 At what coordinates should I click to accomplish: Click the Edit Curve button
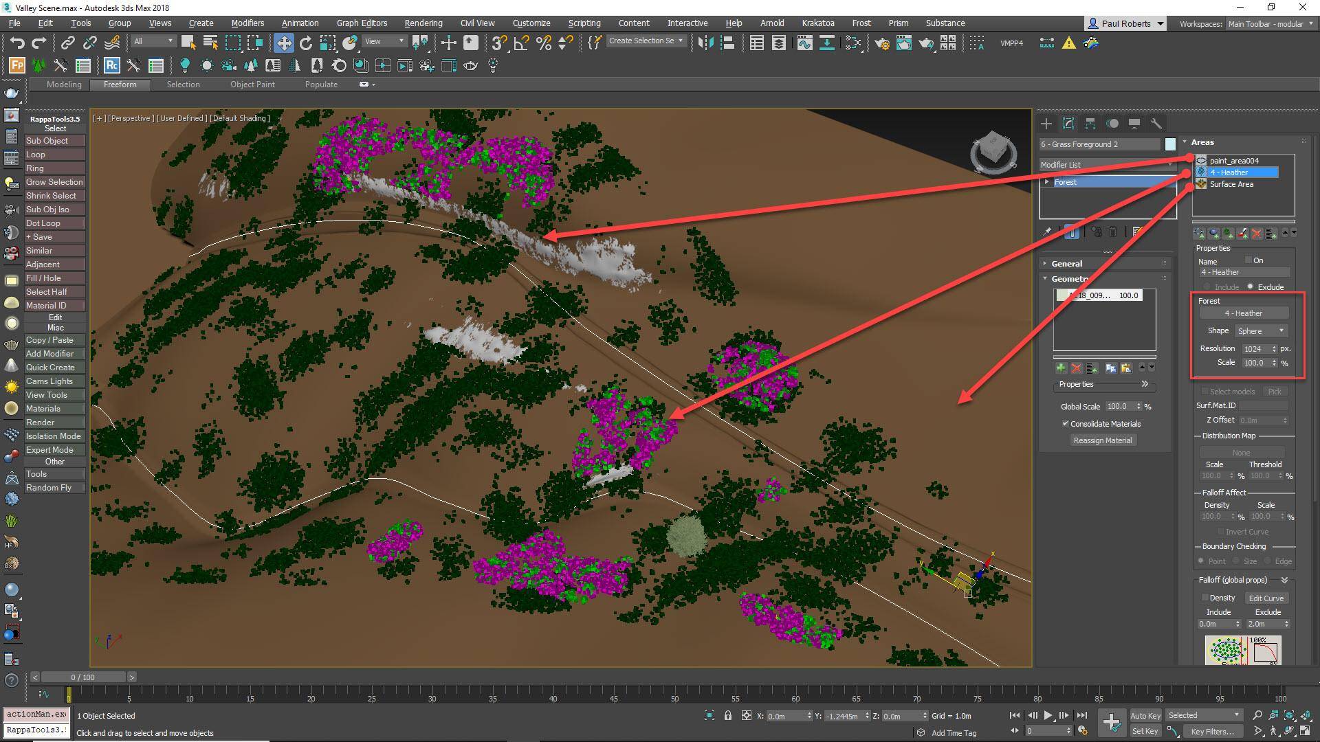pos(1266,598)
